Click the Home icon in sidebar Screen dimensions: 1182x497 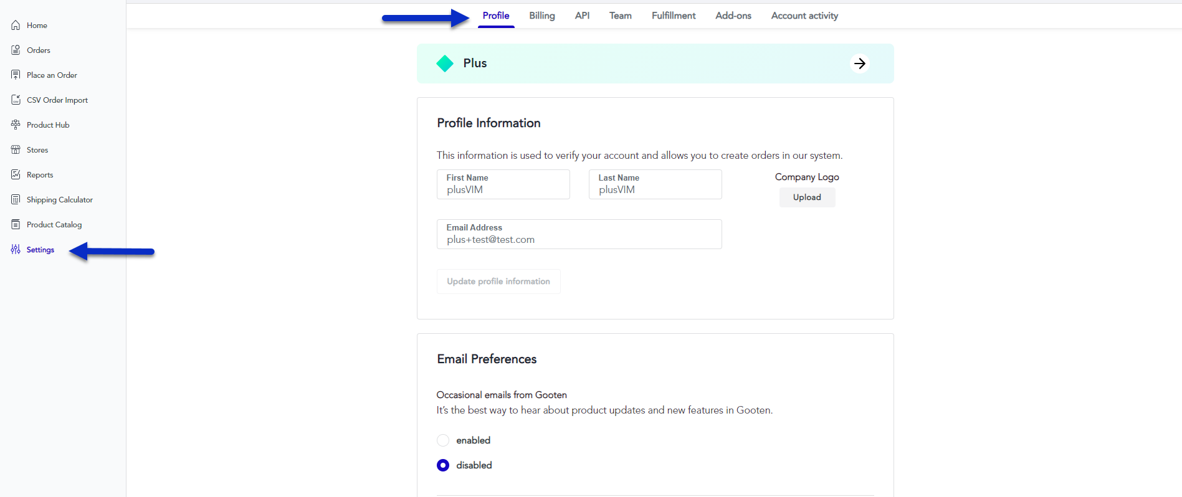click(16, 26)
